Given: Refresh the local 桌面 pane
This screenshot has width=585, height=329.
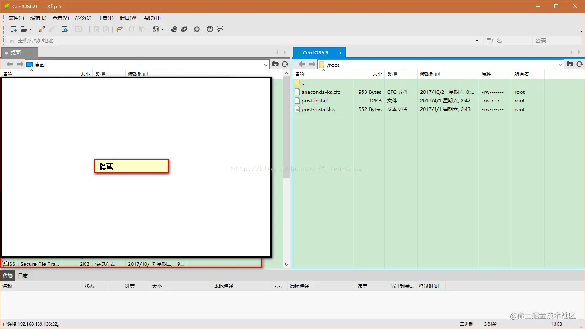Looking at the screenshot, I should [x=285, y=64].
